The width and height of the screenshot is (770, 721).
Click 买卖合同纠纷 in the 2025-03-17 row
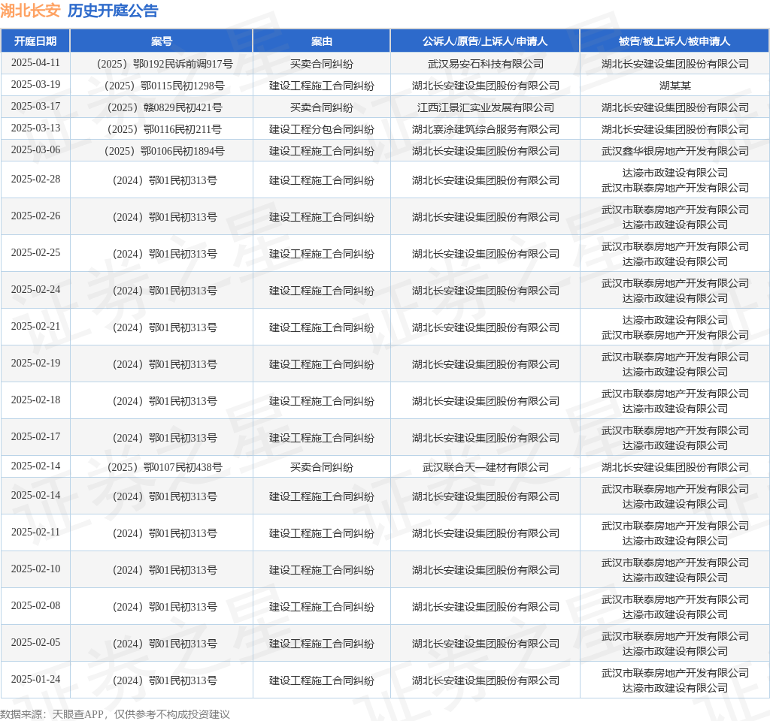(322, 107)
